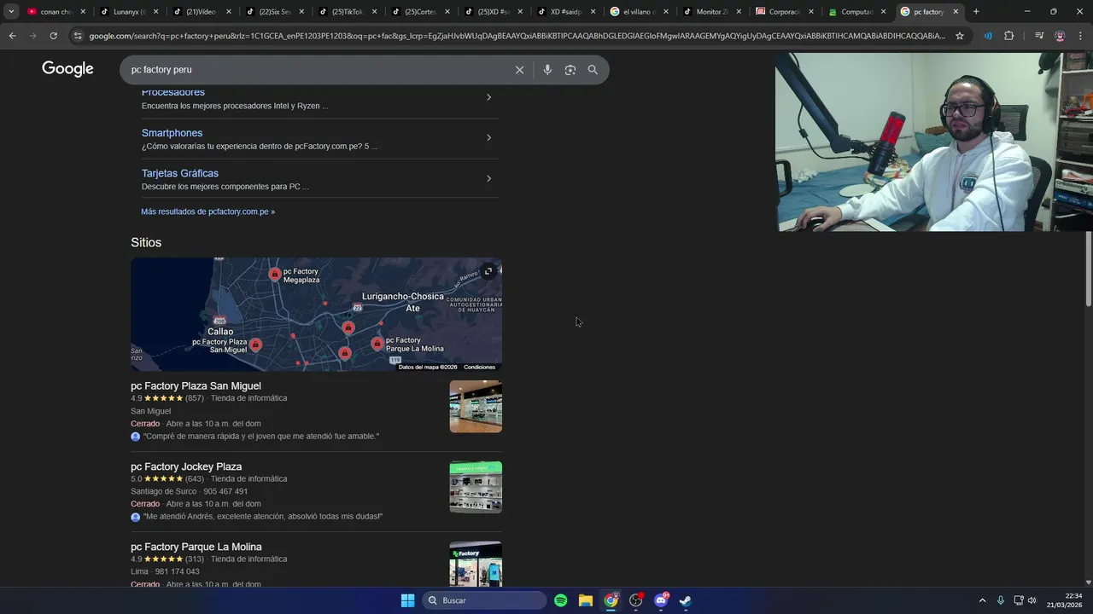The height and width of the screenshot is (614, 1093).
Task: Click the Plaza San Miguel store photo
Action: tap(476, 407)
